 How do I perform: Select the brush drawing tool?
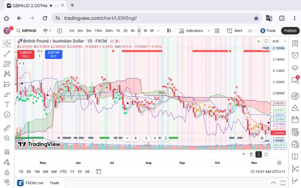(x=7, y=94)
